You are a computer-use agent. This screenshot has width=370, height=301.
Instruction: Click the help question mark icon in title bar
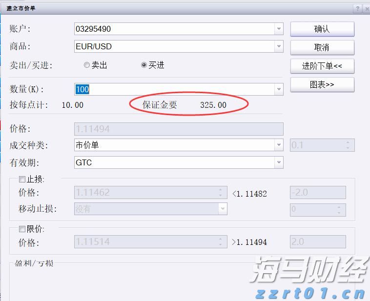tap(358, 8)
